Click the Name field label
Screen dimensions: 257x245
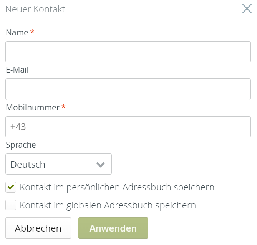[x=17, y=33]
